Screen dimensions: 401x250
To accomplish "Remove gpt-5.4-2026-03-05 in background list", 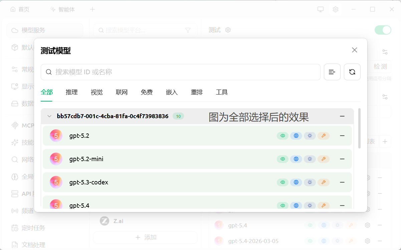I will click(x=380, y=241).
